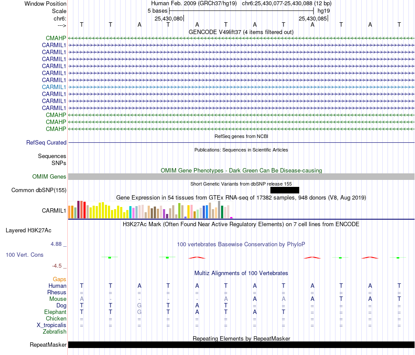Click the 4.88 conservation axis value

(56, 244)
